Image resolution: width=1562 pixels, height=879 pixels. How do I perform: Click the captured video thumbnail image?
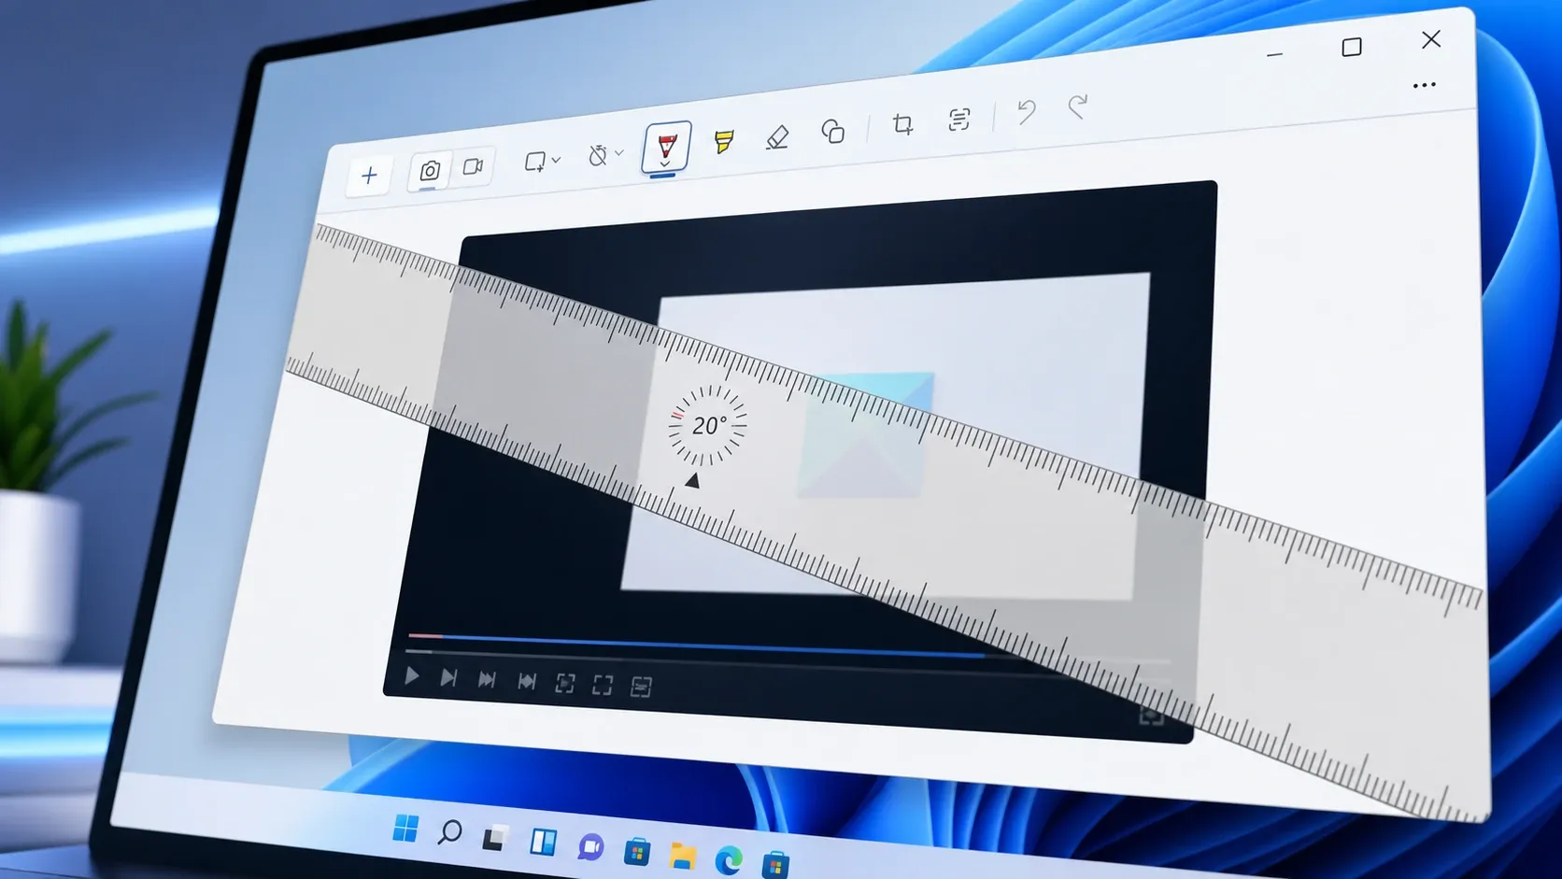[886, 436]
